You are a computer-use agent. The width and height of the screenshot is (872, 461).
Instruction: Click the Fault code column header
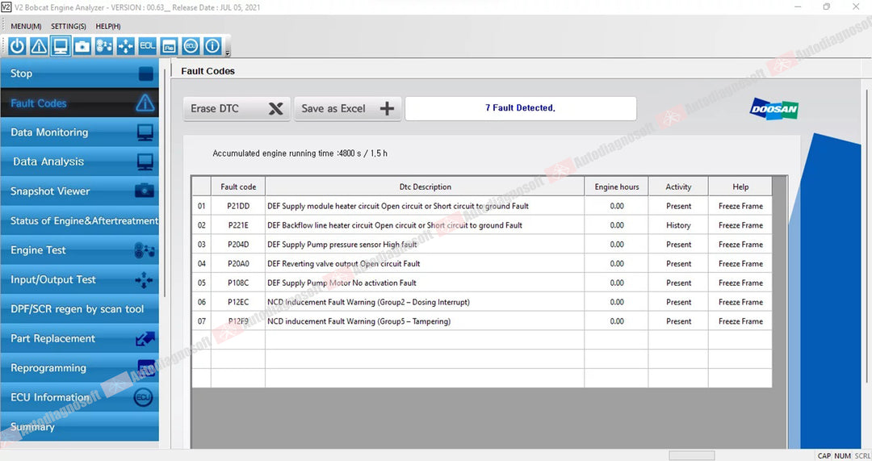pos(238,186)
